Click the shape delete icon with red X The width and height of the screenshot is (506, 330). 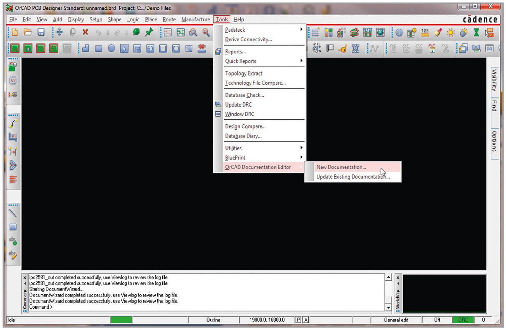click(202, 48)
